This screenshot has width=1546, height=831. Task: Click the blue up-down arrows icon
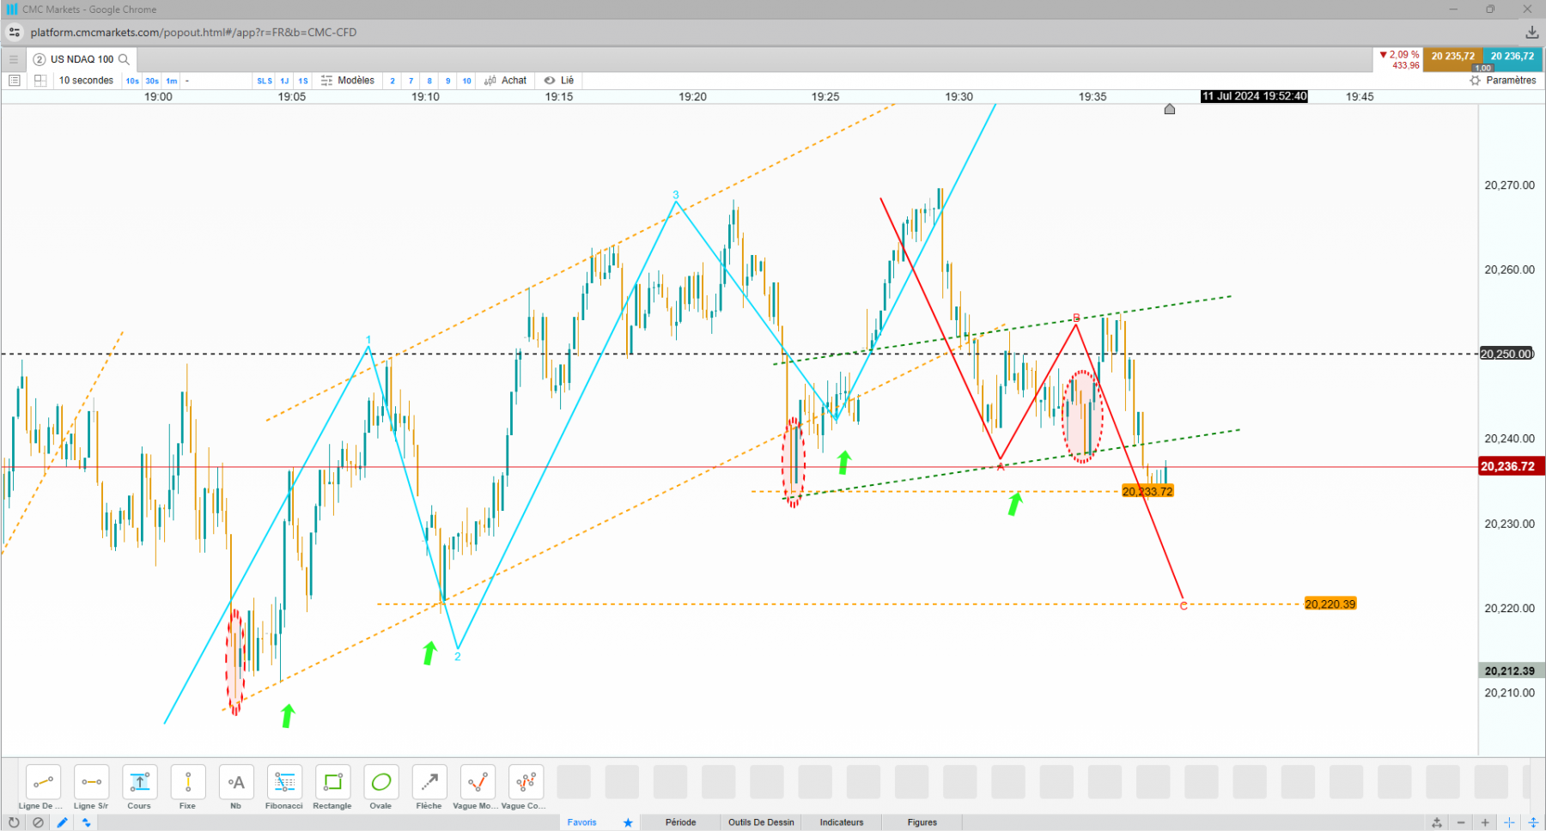[x=86, y=822]
